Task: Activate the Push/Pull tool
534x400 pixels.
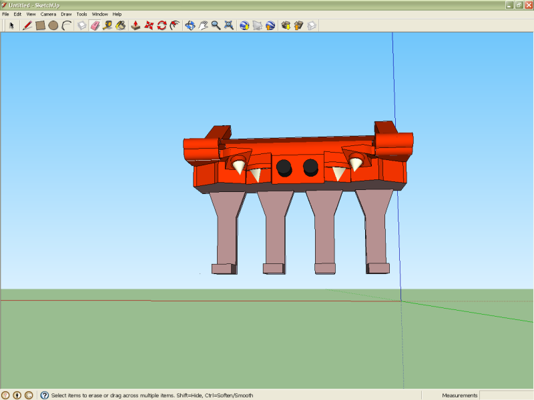Action: coord(136,25)
